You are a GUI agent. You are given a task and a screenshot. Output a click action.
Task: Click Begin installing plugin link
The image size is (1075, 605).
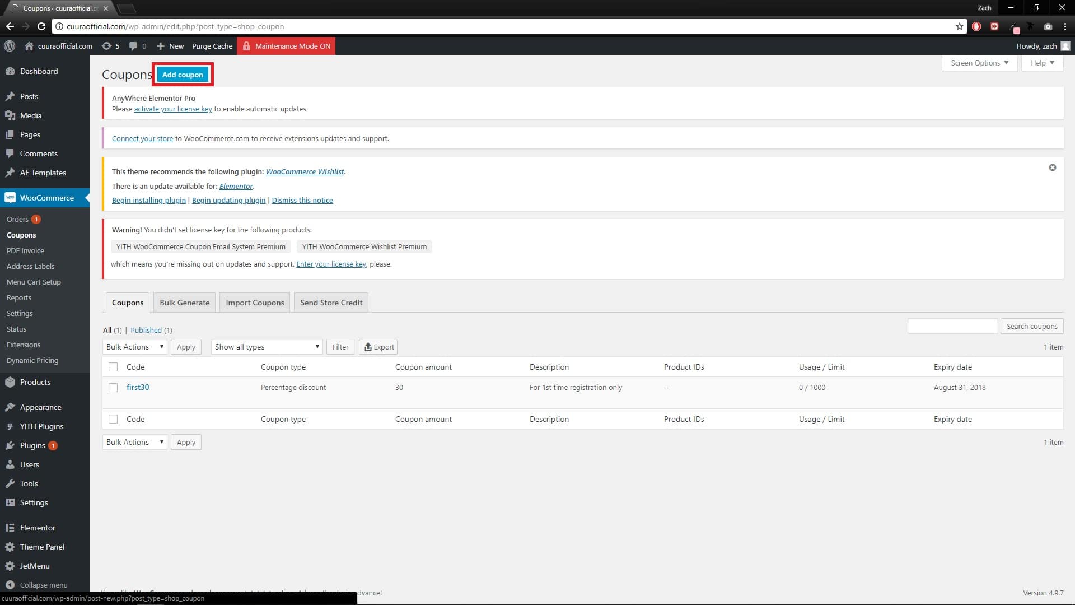[x=149, y=200]
